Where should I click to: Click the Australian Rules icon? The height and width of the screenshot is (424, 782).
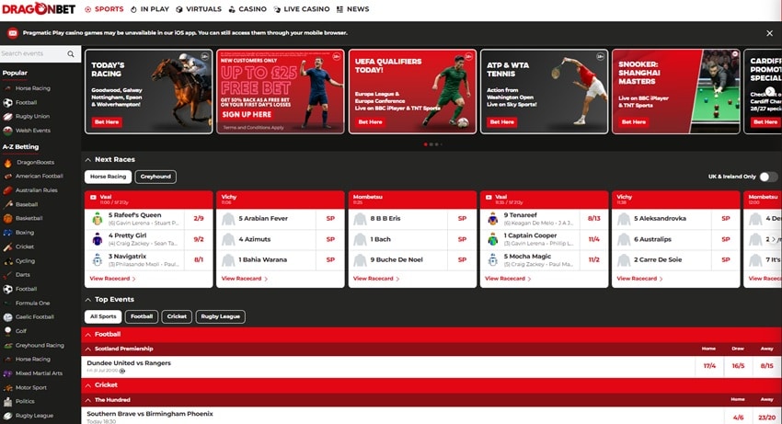[7, 190]
